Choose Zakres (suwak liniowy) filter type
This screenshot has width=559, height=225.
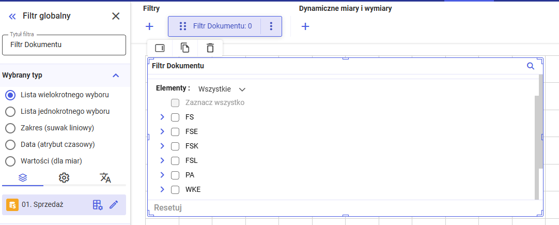coord(10,128)
